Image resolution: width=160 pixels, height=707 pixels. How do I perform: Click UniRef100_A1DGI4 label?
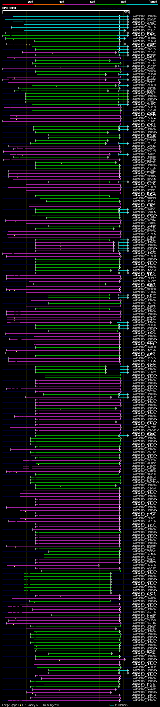143,121
